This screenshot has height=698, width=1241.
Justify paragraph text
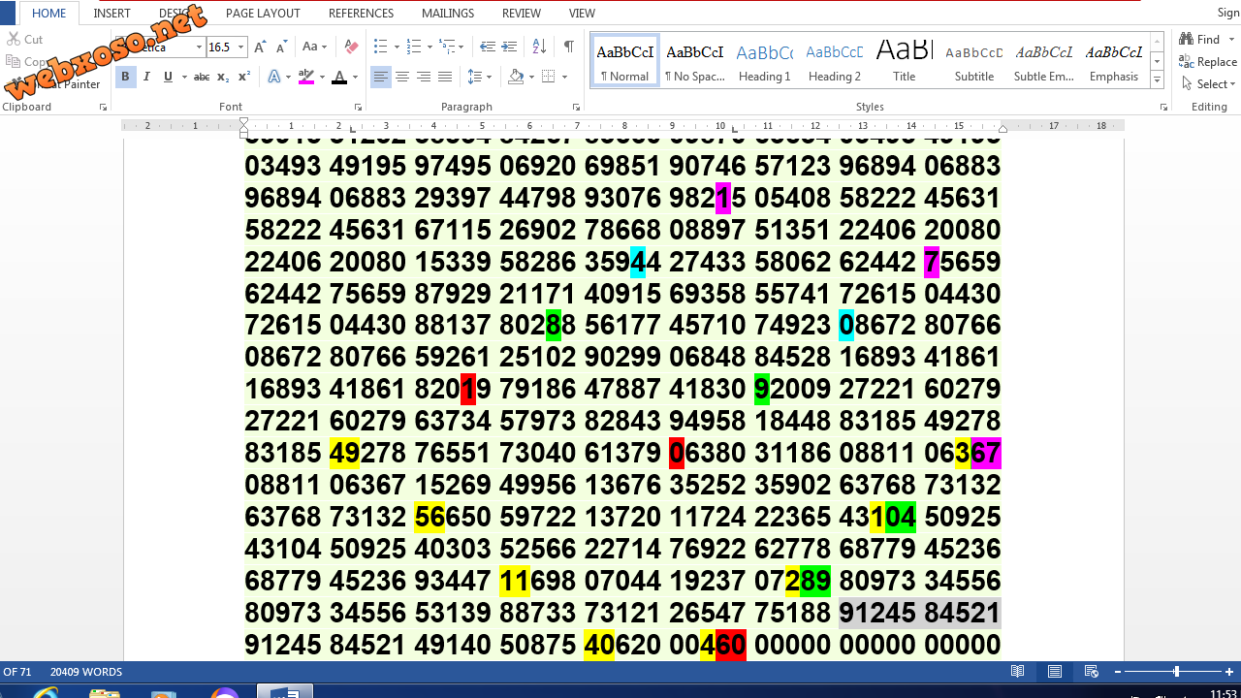click(445, 77)
